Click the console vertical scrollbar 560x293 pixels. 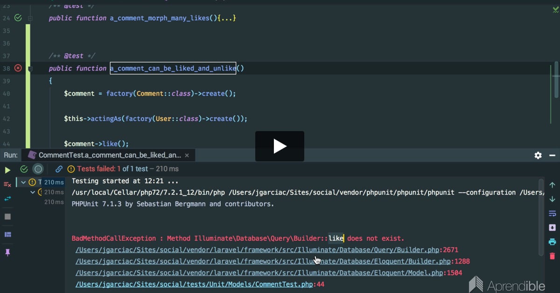541,217
